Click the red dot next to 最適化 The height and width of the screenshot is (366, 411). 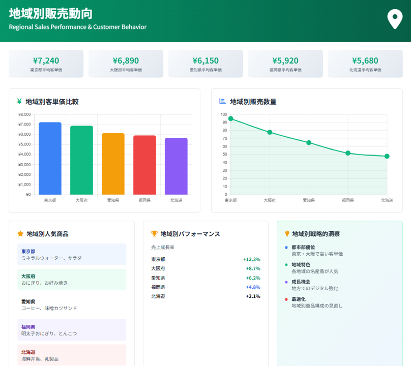(x=286, y=299)
